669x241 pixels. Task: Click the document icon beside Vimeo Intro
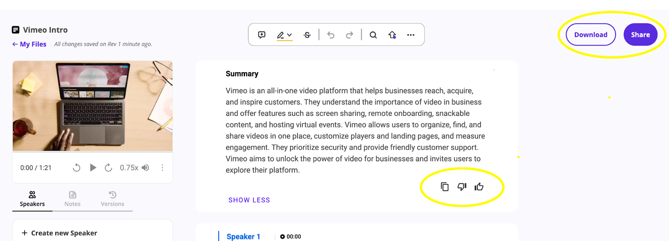tap(16, 30)
